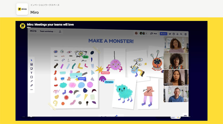Select Connor's video tile
223x124 pixels.
coord(176,94)
